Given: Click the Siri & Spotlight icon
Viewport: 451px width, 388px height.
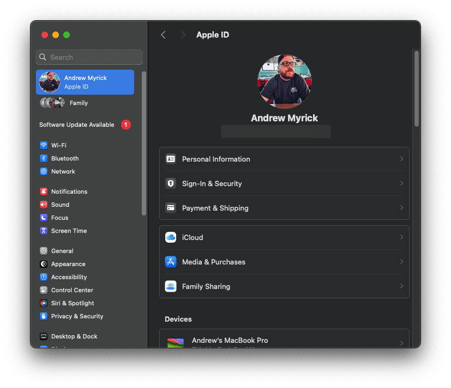Looking at the screenshot, I should pos(44,303).
